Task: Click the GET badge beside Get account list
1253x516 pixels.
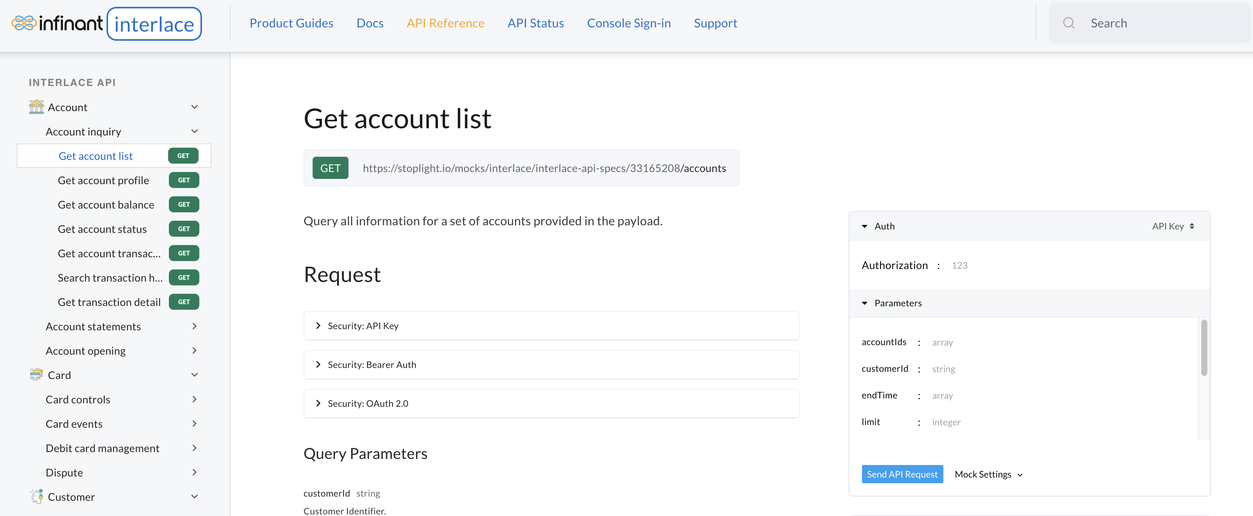Action: coord(183,156)
